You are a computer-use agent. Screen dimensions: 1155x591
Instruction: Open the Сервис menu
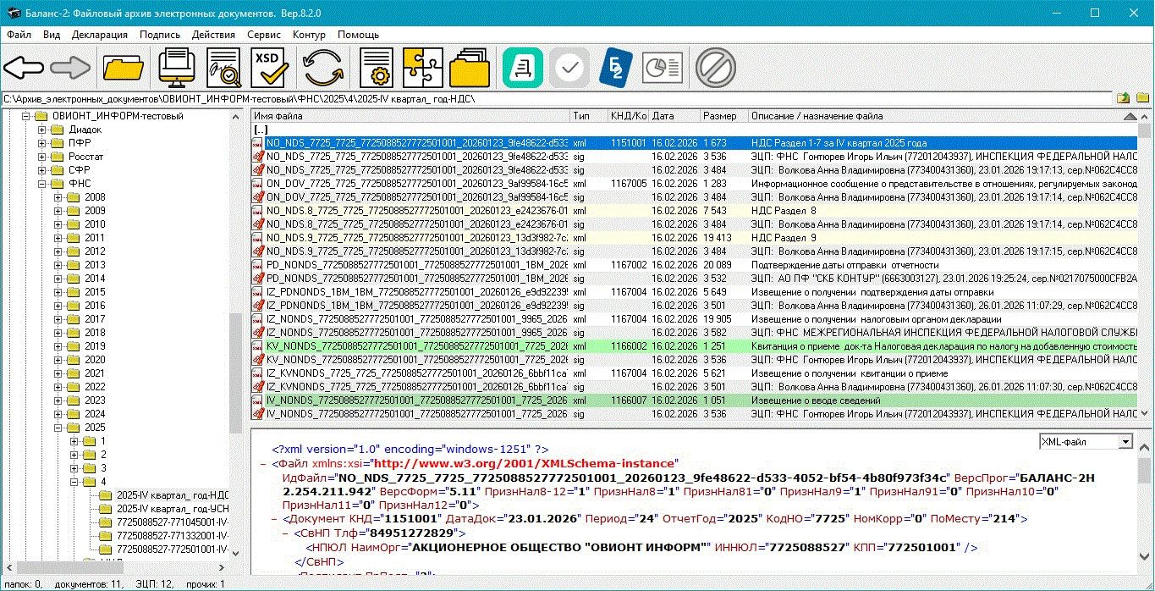(x=264, y=35)
